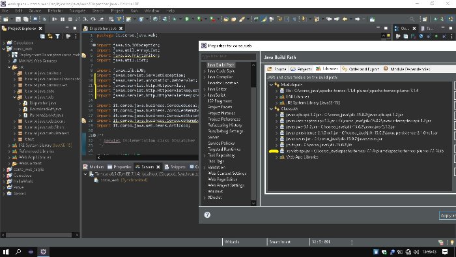Click the Save toolbar icon
Image resolution: width=456 pixels, height=257 pixels.
coord(18,19)
